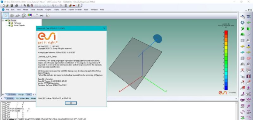Save the model using the floppy icon
The width and height of the screenshot is (253, 120).
point(12,6)
